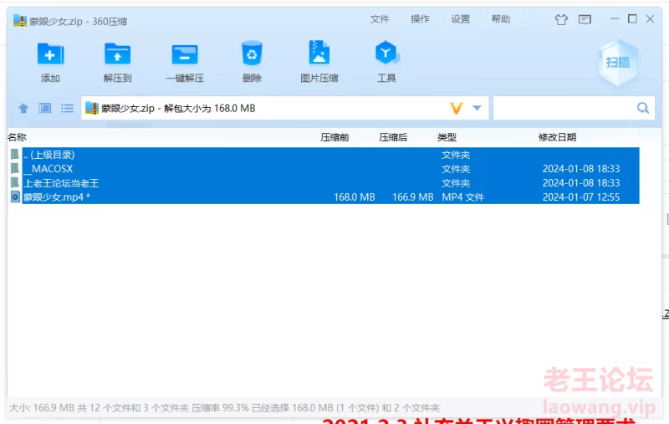The image size is (669, 424).
Task: Click the folder icon of __MACOSX row
Action: 15,168
